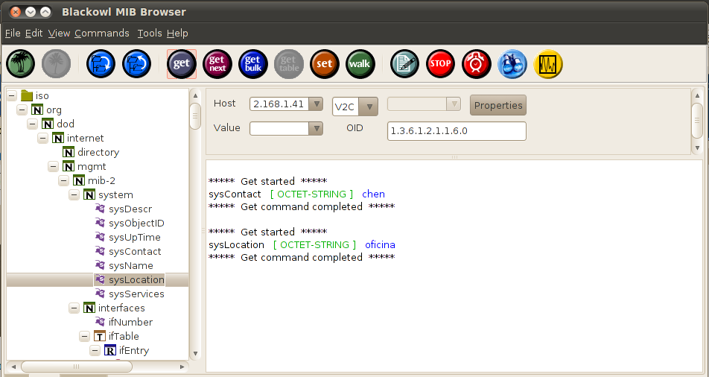Open the Commands menu
The width and height of the screenshot is (709, 377).
[x=102, y=33]
